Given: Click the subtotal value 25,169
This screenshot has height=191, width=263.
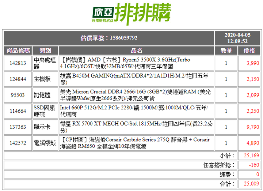Looking at the screenshot, I should click(x=251, y=156).
